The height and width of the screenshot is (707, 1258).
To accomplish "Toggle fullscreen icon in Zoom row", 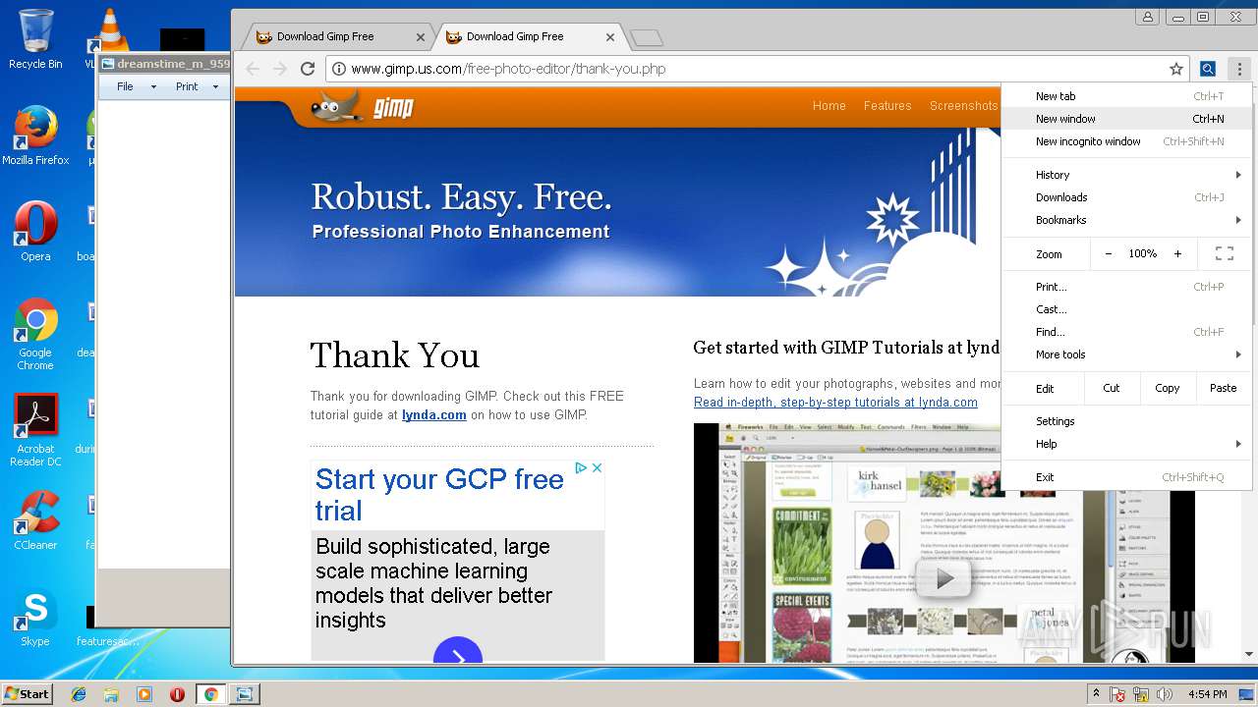I will 1225,253.
